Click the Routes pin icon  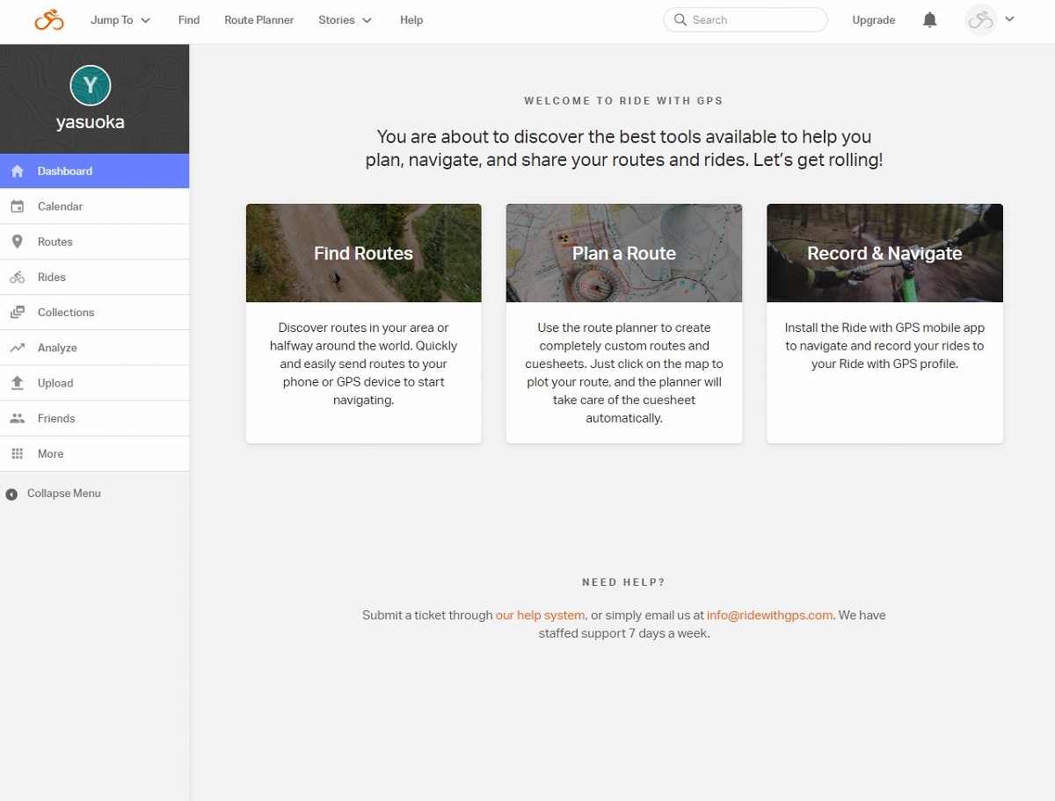coord(18,242)
